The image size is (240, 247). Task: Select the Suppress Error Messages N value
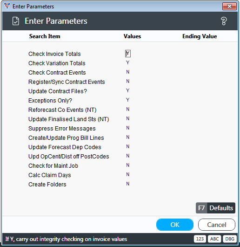pos(128,128)
